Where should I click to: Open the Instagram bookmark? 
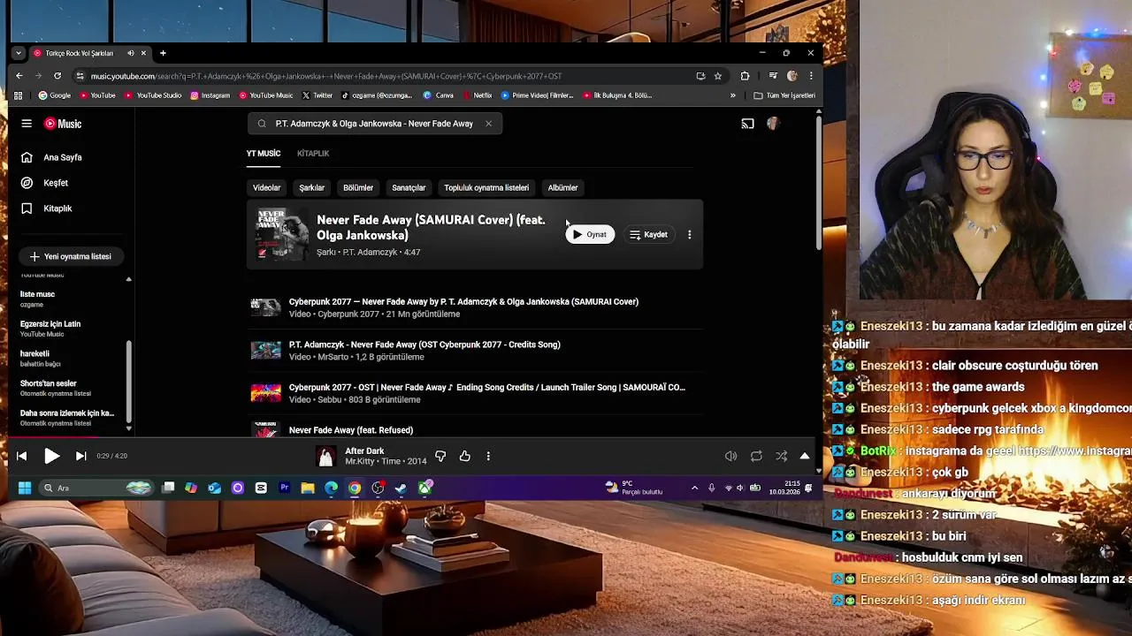click(210, 95)
